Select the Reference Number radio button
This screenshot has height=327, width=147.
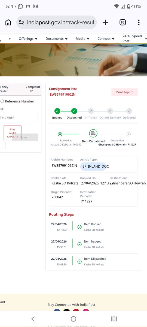point(2,101)
